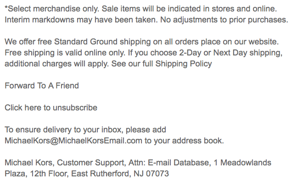Click '1 Meadowlands' address text

[242, 163]
